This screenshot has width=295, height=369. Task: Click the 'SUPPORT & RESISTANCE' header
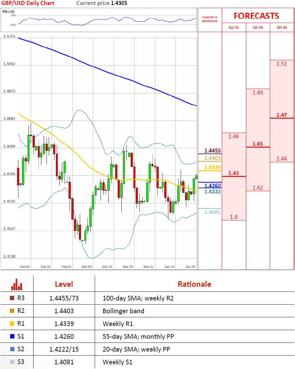point(210,19)
